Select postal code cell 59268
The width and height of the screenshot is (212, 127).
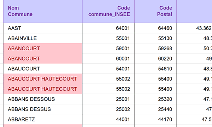coord(155,48)
